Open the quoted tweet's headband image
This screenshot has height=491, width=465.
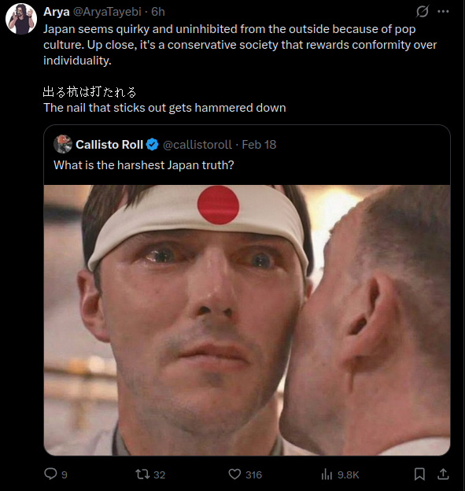click(x=247, y=320)
